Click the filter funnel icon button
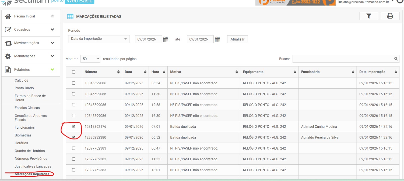 click(x=369, y=16)
